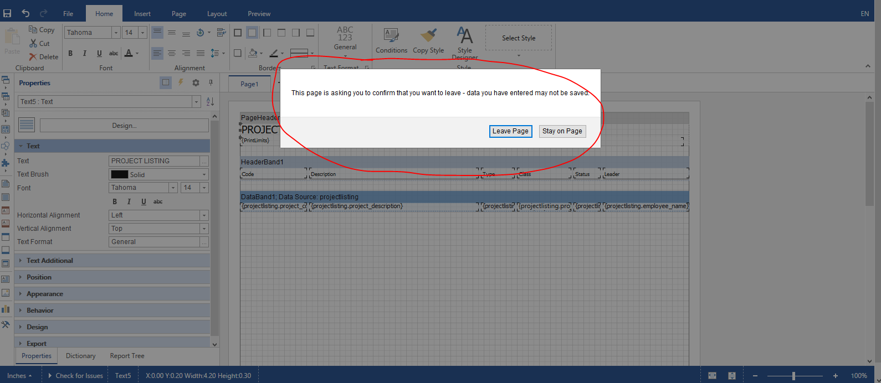Delete the selected component
The image size is (881, 383).
[44, 56]
